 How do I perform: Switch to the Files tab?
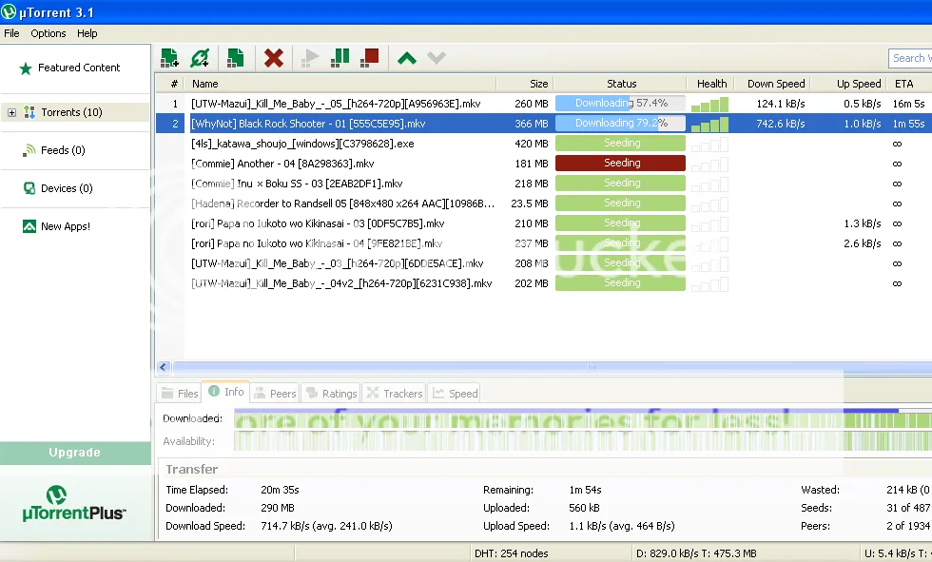coord(179,394)
